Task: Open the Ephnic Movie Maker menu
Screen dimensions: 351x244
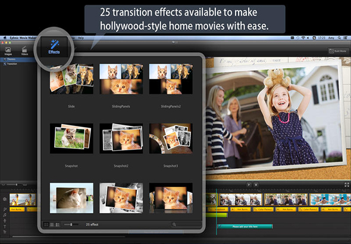Action: point(23,38)
